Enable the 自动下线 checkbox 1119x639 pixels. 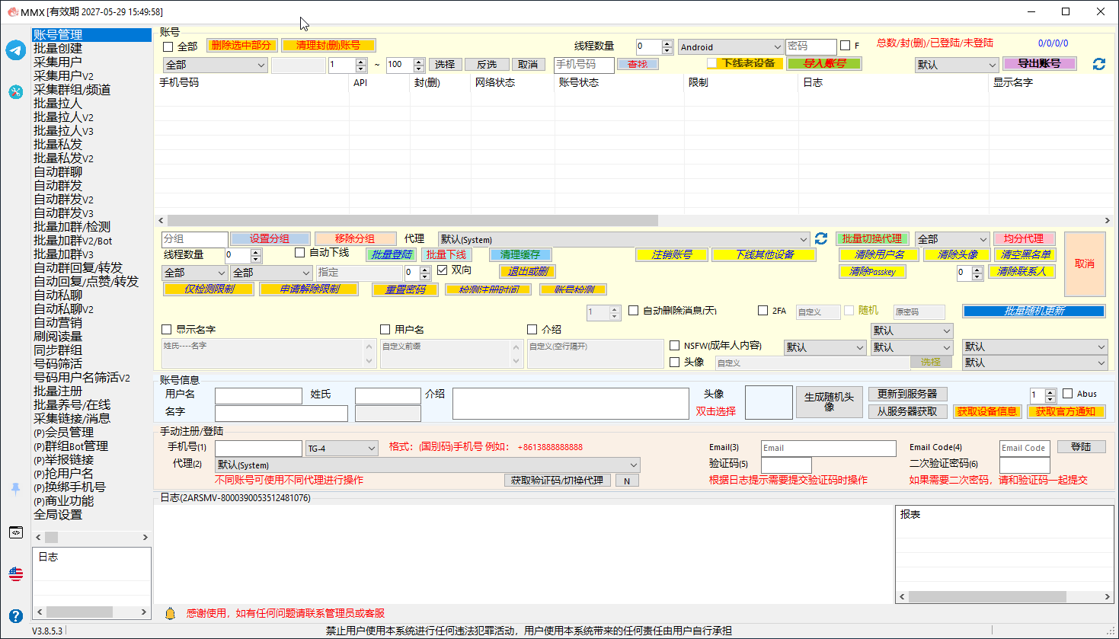pos(300,252)
